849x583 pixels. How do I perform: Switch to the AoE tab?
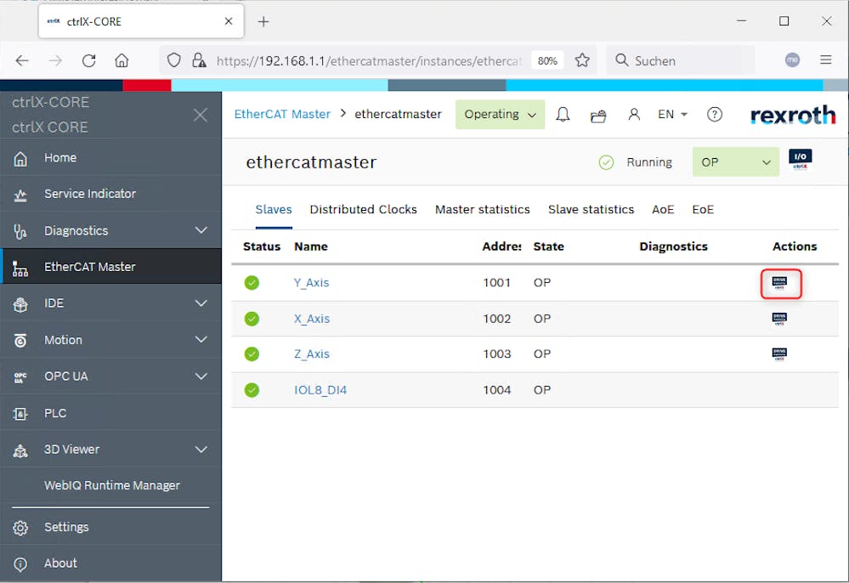tap(663, 210)
